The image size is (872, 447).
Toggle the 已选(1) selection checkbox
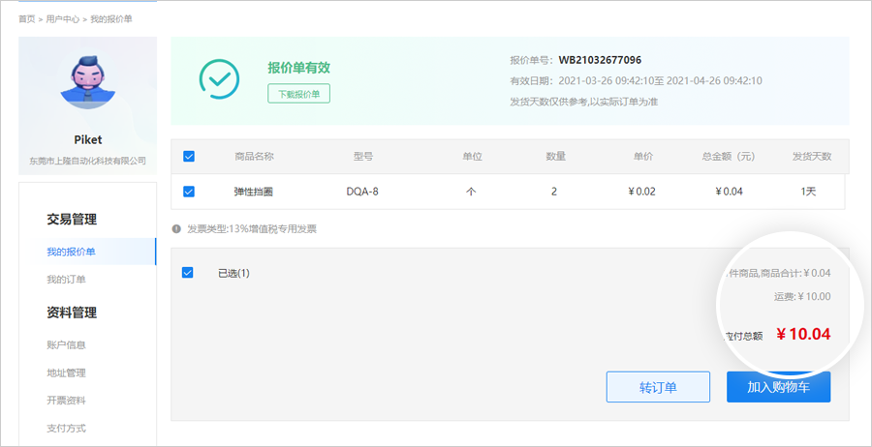tap(189, 273)
